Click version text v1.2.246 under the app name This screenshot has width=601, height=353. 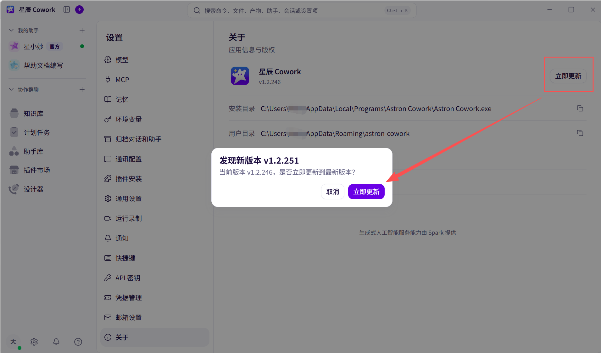point(270,82)
